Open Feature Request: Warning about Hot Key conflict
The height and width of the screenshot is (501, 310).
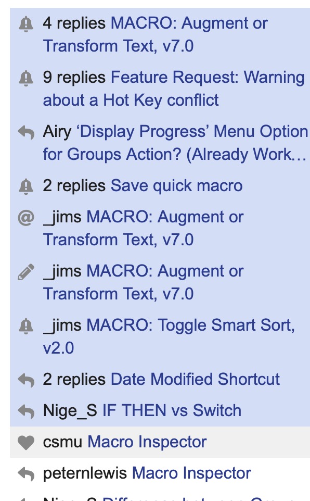pyautogui.click(x=160, y=89)
